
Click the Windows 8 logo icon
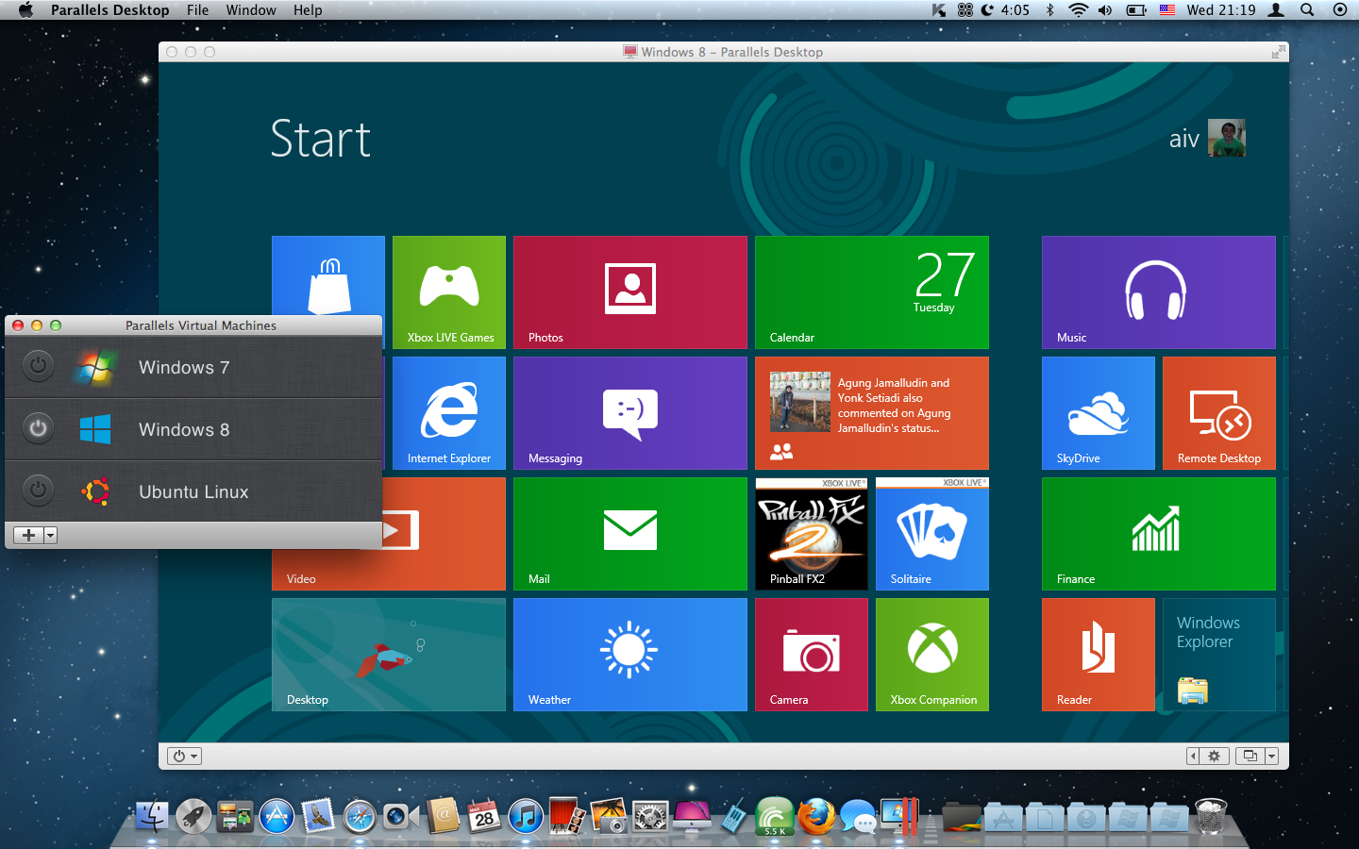point(95,429)
